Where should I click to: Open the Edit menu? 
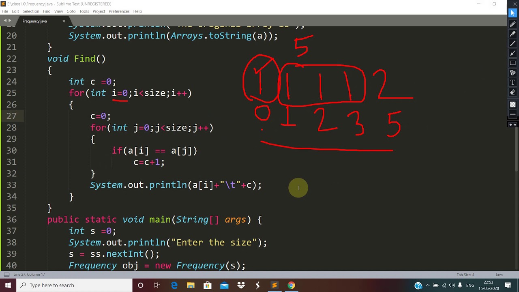(15, 11)
